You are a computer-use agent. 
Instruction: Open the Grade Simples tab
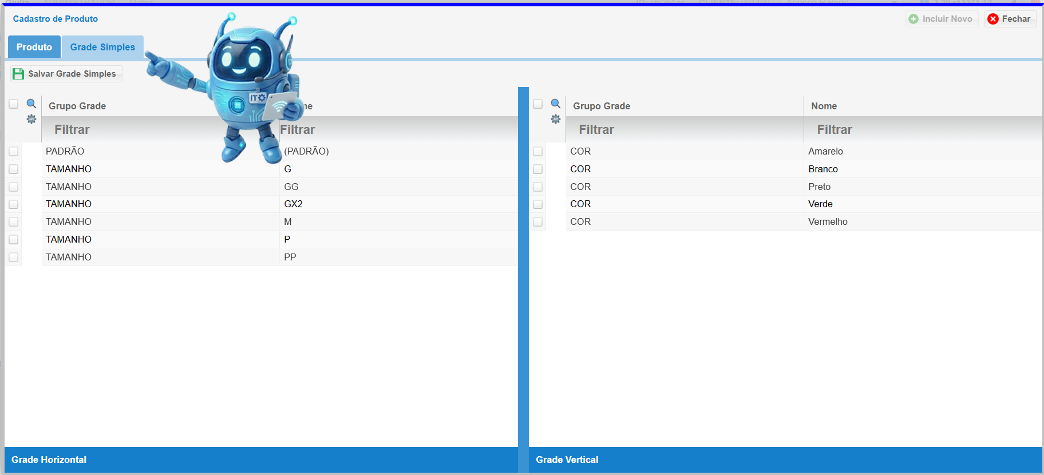click(x=102, y=47)
